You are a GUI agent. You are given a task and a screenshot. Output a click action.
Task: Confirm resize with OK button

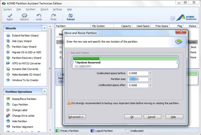pyautogui.click(x=133, y=117)
